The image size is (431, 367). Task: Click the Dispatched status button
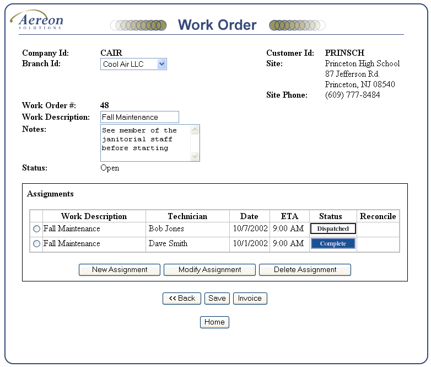click(333, 228)
